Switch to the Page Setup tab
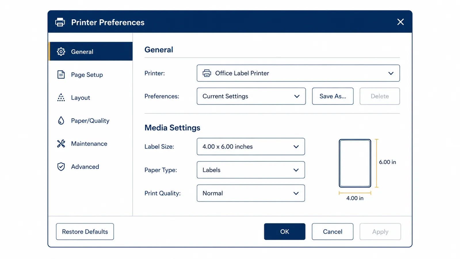Screen dimensions: 460x259 pyautogui.click(x=91, y=75)
